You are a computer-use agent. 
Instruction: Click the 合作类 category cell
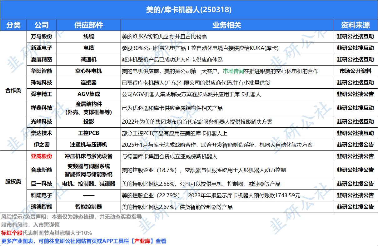coord(13,91)
